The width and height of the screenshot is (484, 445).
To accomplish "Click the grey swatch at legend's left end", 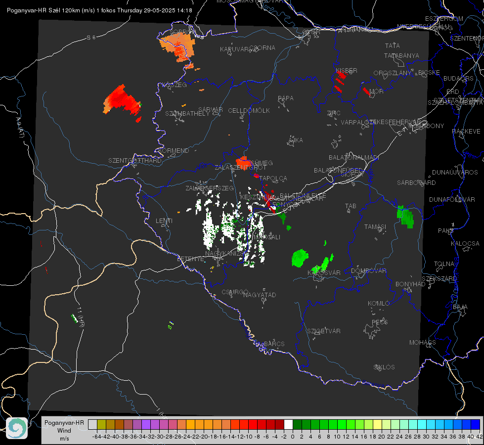I will (92, 425).
